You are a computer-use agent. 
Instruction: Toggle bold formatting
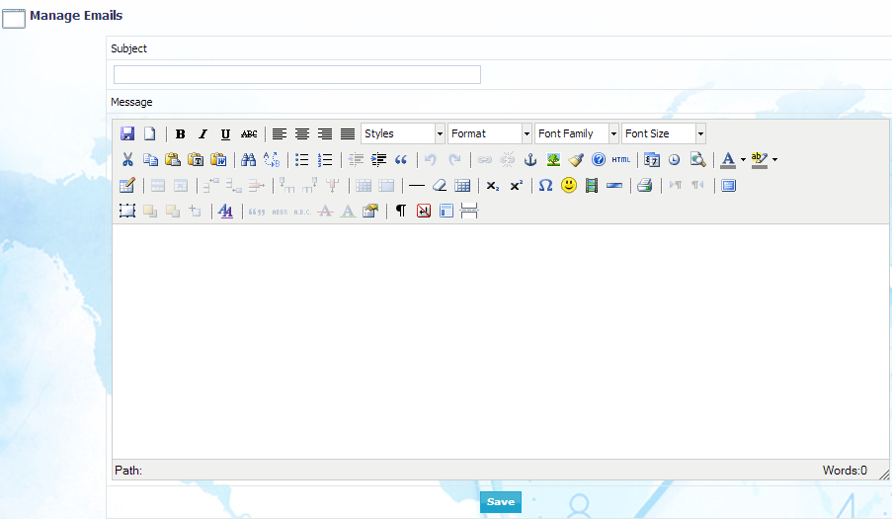(x=180, y=133)
